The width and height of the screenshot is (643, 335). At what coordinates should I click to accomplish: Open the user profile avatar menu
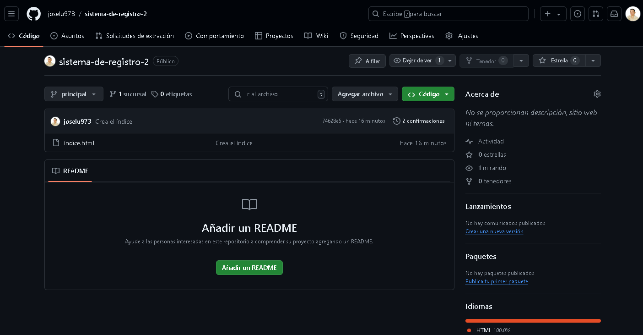[x=632, y=14]
